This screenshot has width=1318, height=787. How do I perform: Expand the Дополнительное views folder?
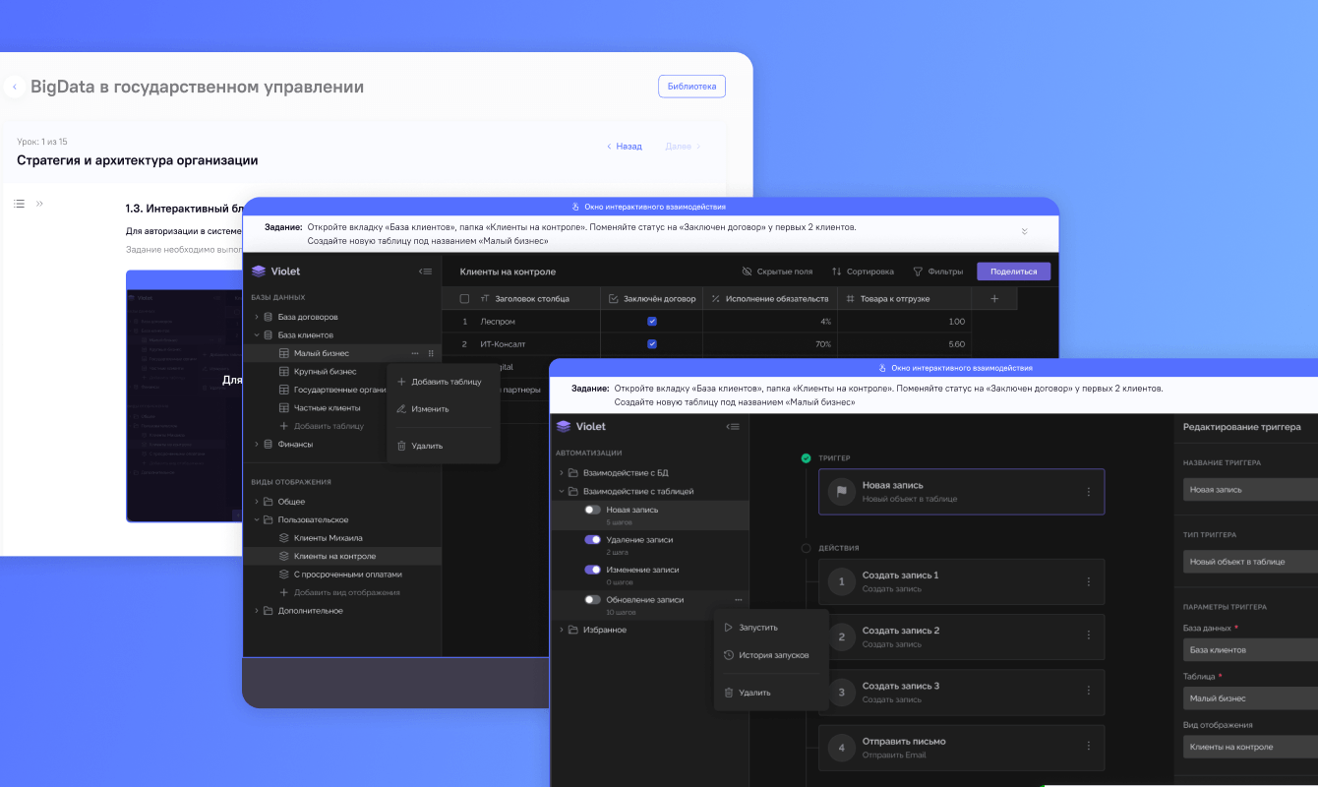click(x=257, y=611)
